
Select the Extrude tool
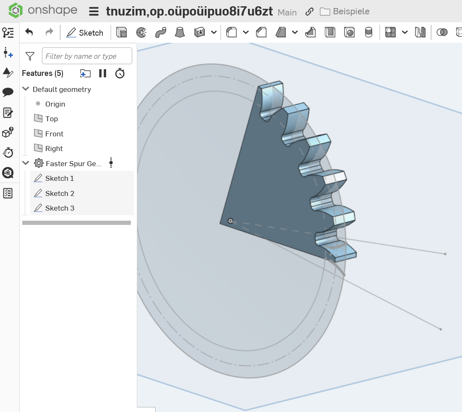pos(121,32)
